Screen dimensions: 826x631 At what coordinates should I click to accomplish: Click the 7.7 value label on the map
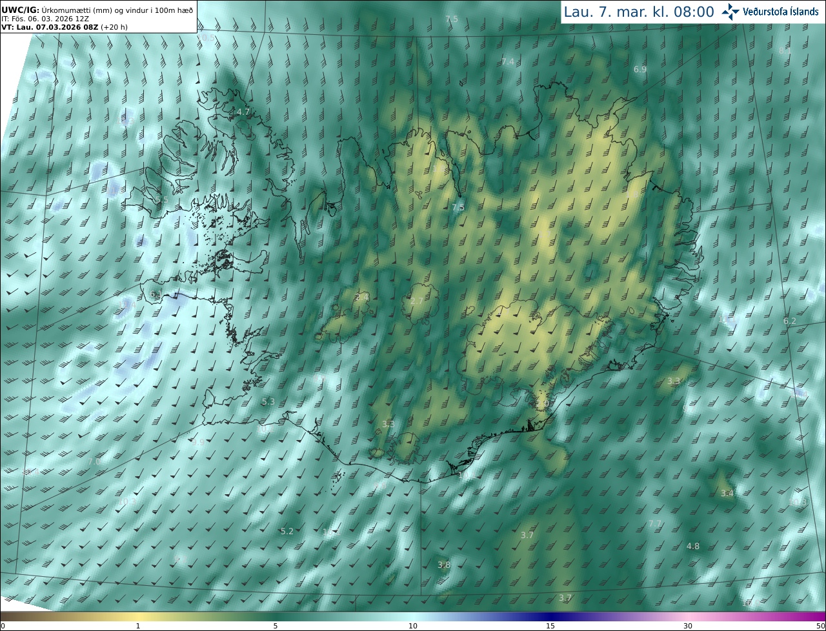point(655,523)
